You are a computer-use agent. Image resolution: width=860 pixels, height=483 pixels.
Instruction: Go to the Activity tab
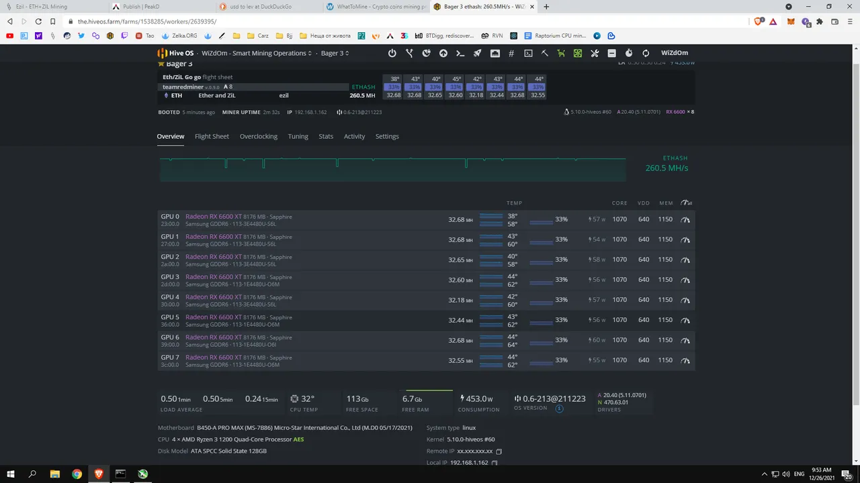pyautogui.click(x=355, y=136)
